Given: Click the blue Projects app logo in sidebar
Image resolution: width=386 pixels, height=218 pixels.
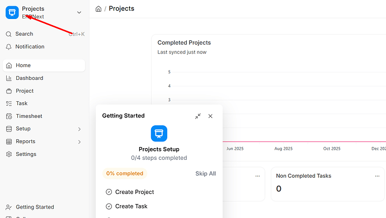Looking at the screenshot, I should click(x=12, y=12).
